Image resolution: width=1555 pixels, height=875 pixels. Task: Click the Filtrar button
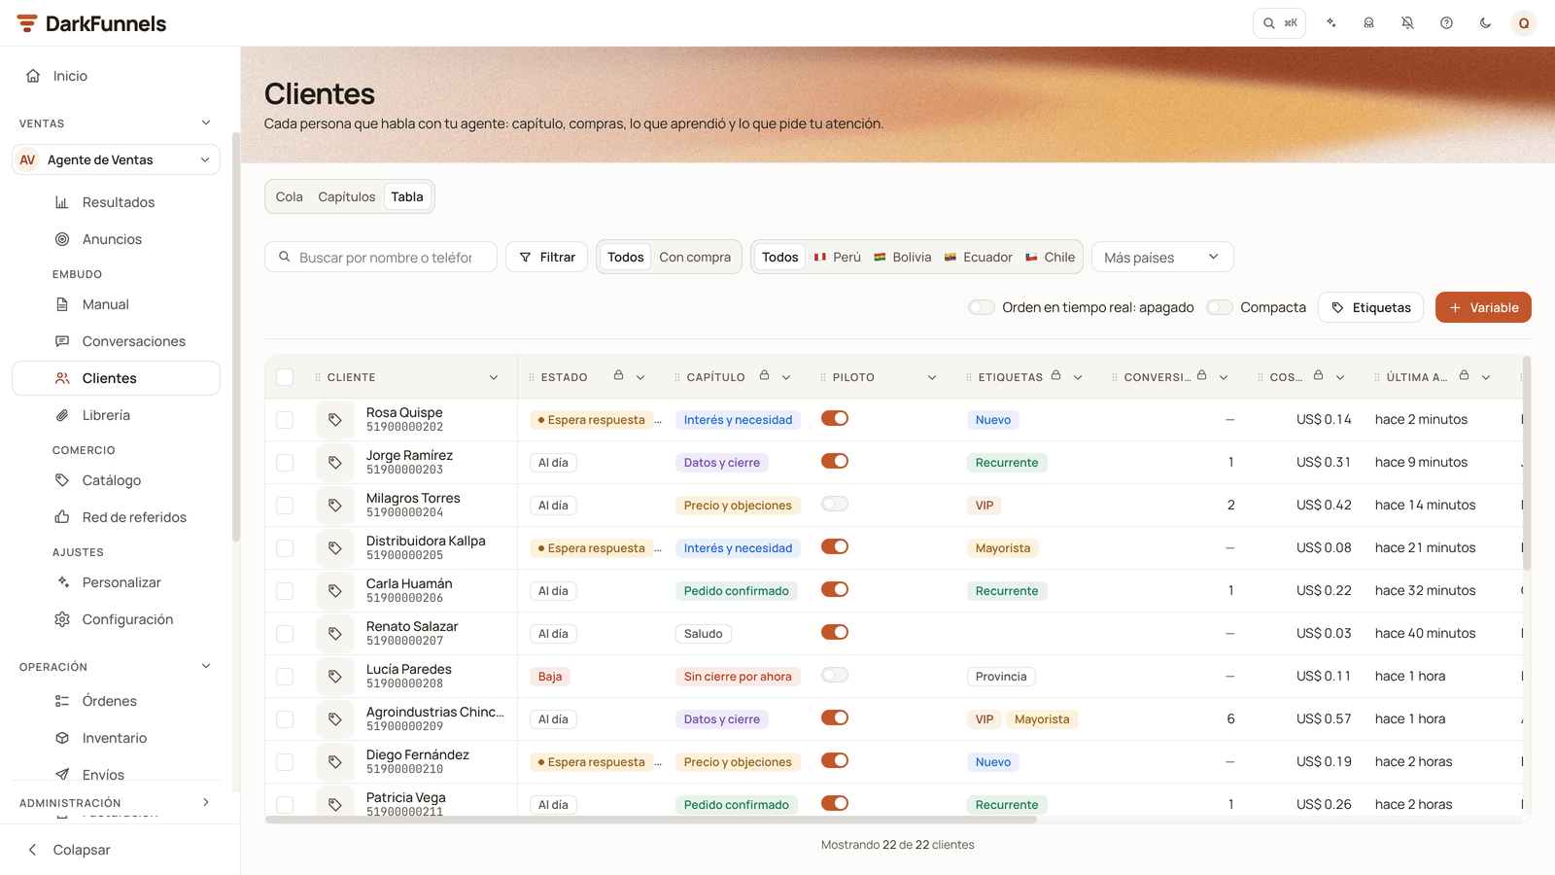pos(547,258)
